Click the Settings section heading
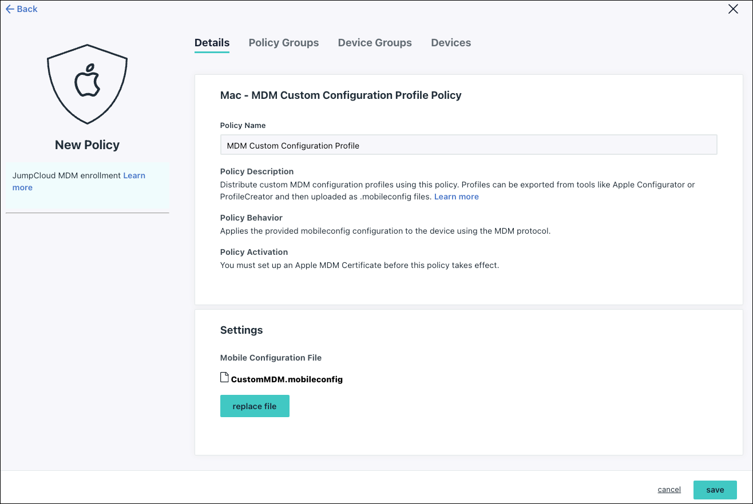This screenshot has height=504, width=753. click(241, 330)
